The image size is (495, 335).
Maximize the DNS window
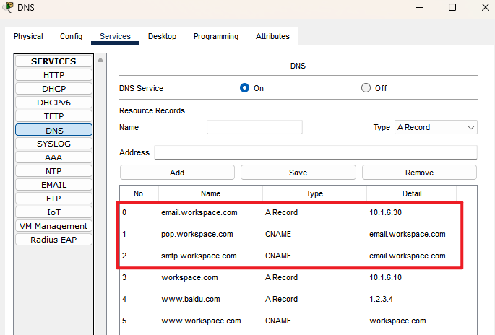tap(452, 7)
